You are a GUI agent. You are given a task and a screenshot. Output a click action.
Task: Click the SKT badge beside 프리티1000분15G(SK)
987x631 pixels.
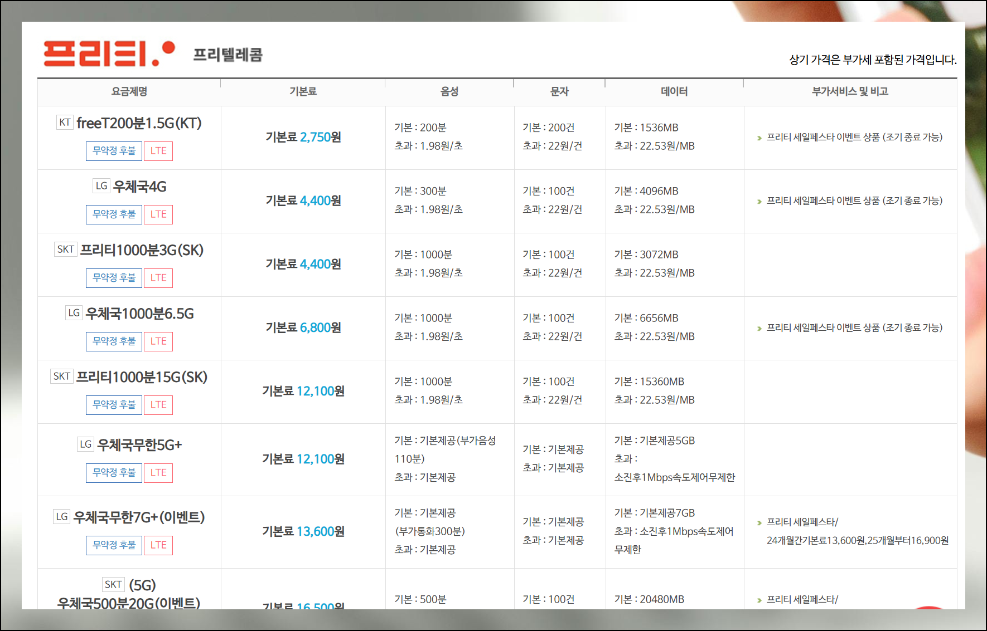point(62,376)
